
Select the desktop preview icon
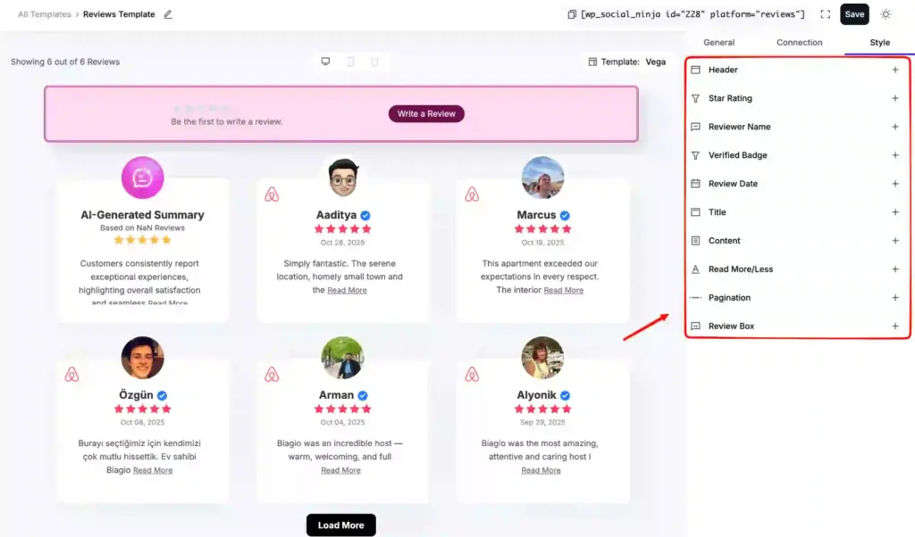point(325,62)
